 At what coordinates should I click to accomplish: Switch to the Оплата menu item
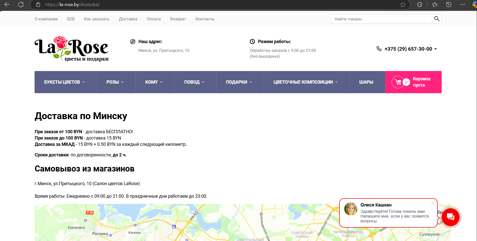pos(153,19)
